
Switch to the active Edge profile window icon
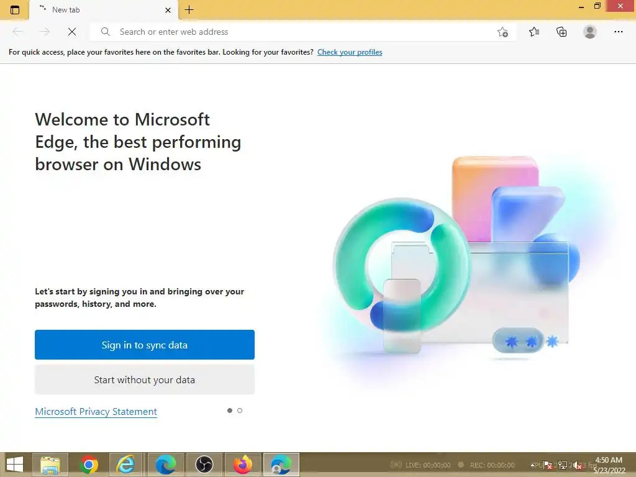click(x=281, y=465)
